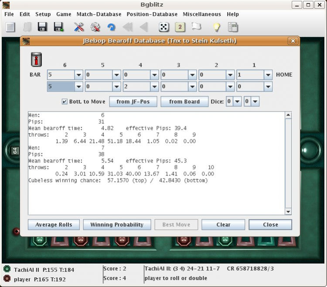Expand the bottom row point 4 dropdown
The height and width of the screenshot is (287, 327).
[154, 87]
